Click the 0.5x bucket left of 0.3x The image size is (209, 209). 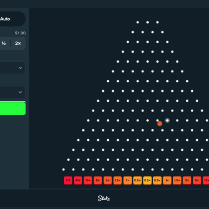pos(137,180)
